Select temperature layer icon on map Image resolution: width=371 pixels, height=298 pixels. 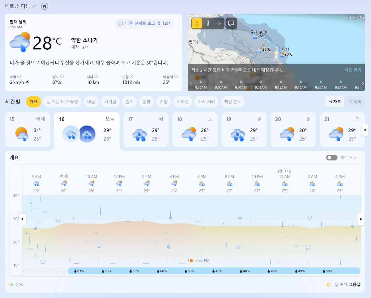208,23
